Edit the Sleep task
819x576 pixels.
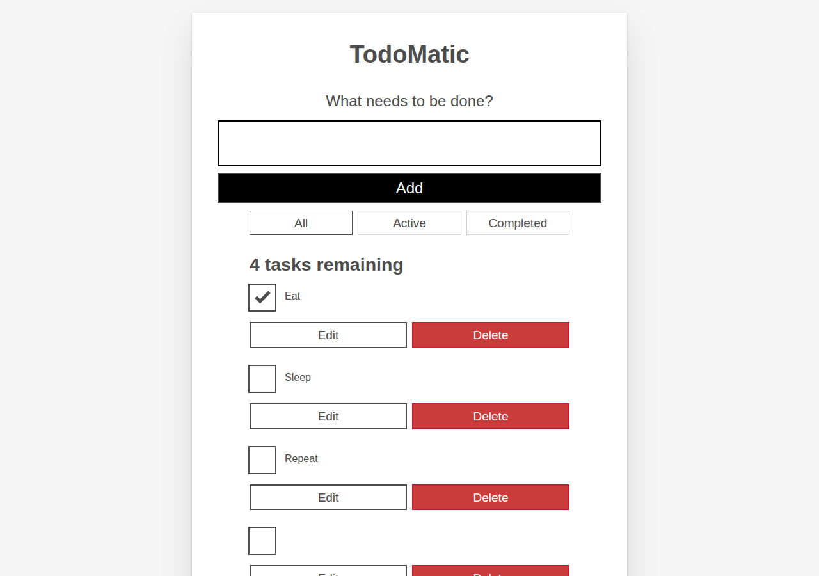tap(328, 417)
